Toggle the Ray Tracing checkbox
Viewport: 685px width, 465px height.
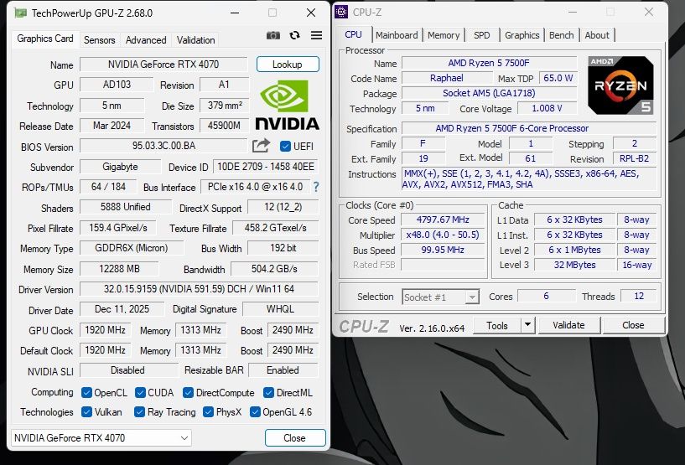[140, 411]
